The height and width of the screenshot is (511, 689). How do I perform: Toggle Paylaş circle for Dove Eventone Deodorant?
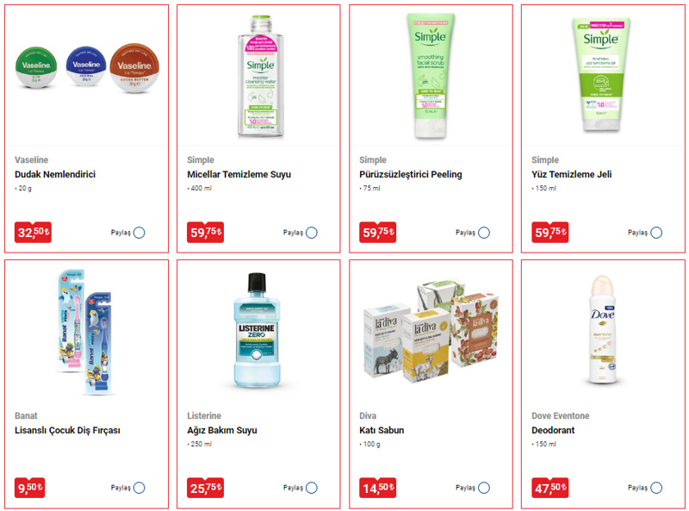point(656,488)
